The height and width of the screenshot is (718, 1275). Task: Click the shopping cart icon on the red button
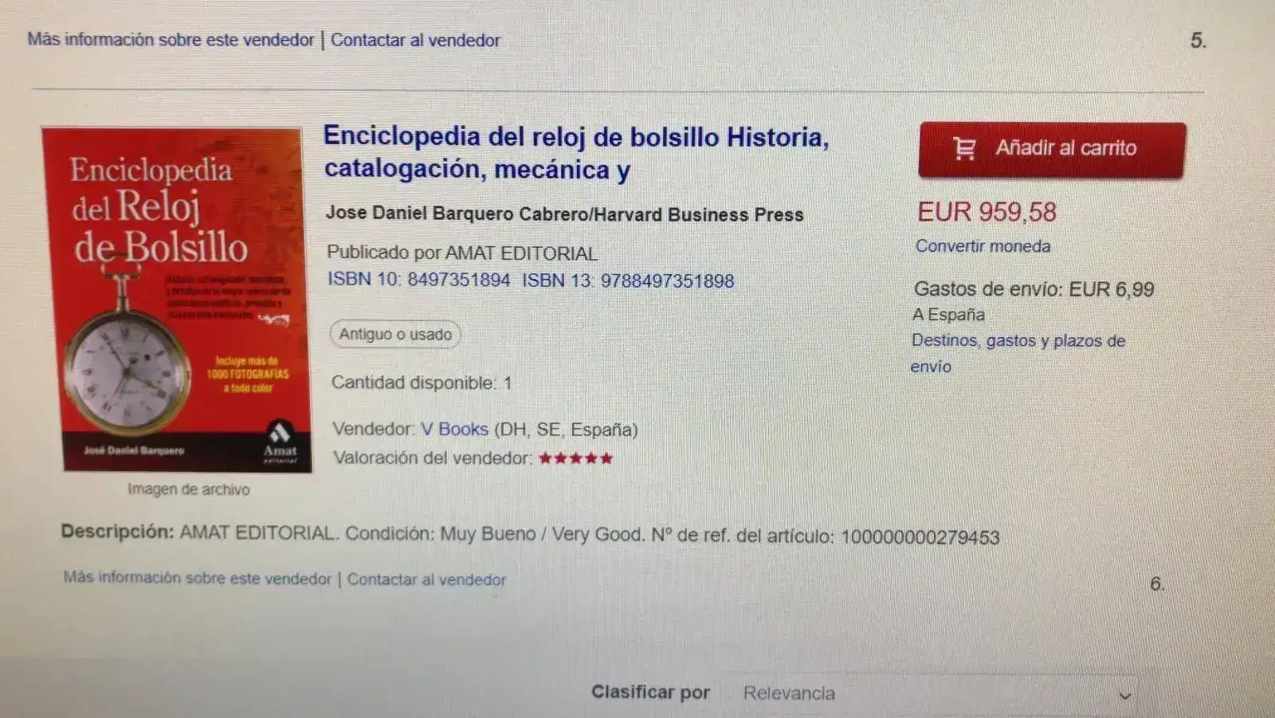964,148
